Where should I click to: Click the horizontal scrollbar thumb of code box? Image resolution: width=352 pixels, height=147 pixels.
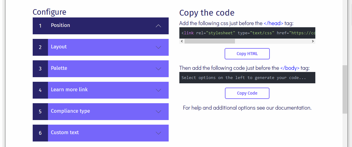[x=210, y=41]
